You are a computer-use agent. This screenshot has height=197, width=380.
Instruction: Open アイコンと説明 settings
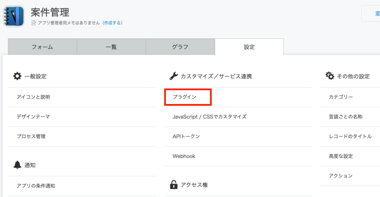click(x=33, y=97)
